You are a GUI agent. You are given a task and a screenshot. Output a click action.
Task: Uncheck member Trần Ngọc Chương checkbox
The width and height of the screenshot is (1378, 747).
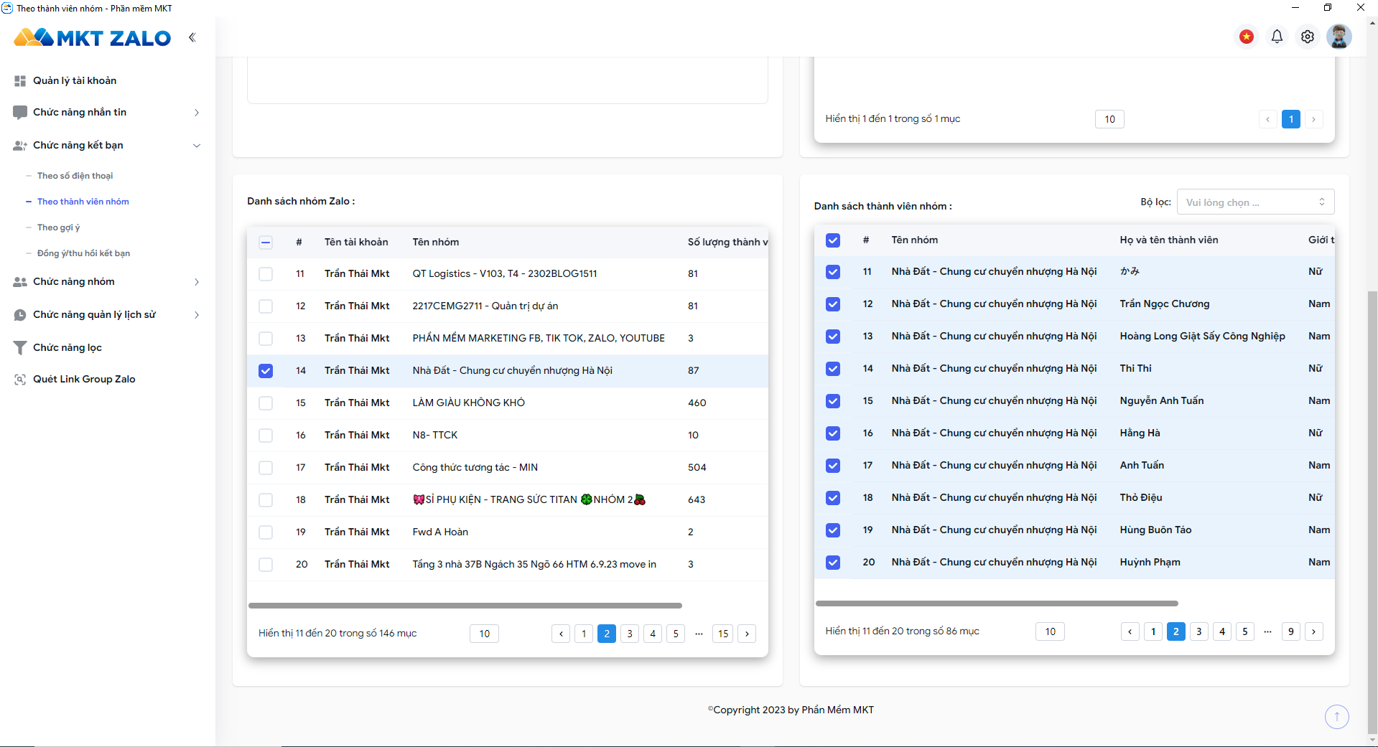pos(833,304)
